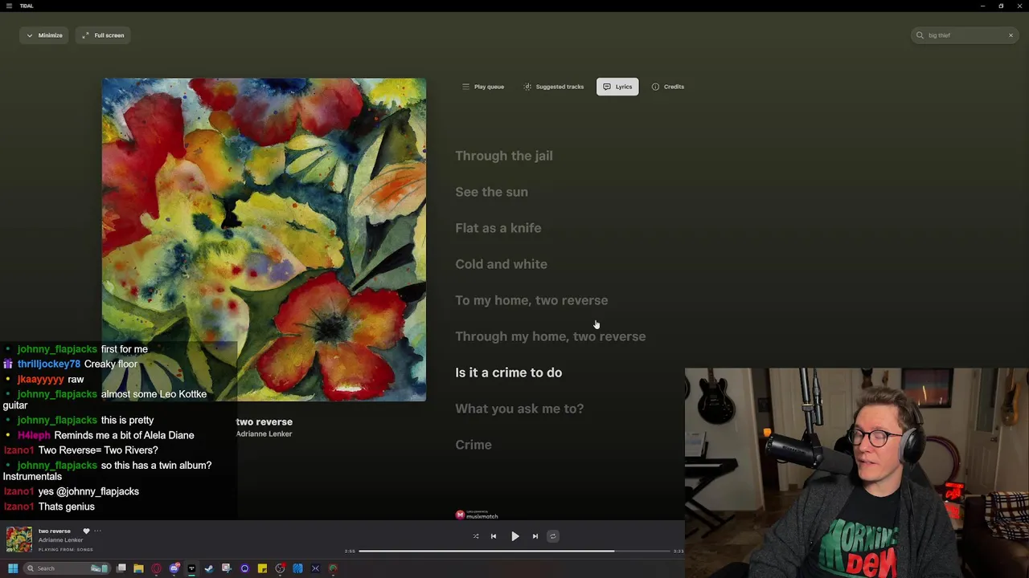
Task: Open File Explorer from the taskbar
Action: click(x=138, y=568)
